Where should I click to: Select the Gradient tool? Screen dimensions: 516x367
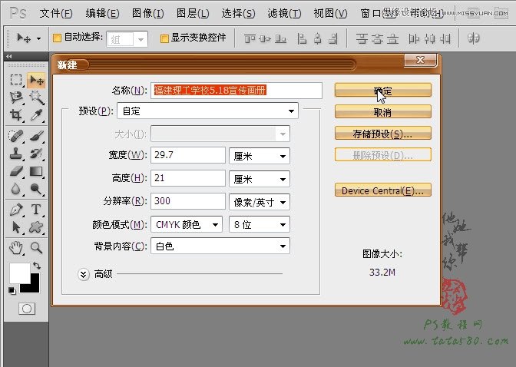coord(36,171)
